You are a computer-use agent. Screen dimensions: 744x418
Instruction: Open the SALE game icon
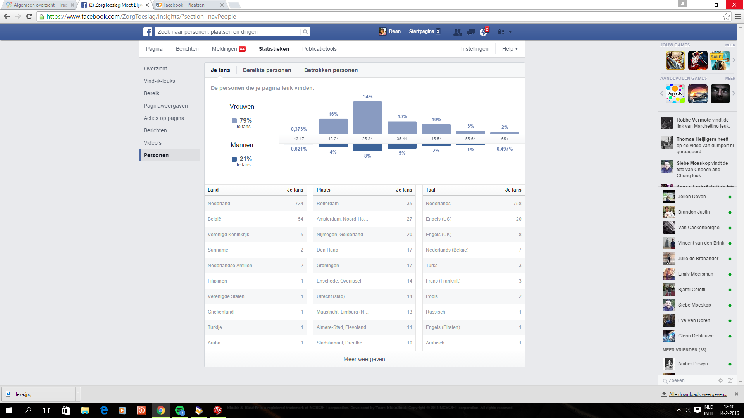coord(720,60)
